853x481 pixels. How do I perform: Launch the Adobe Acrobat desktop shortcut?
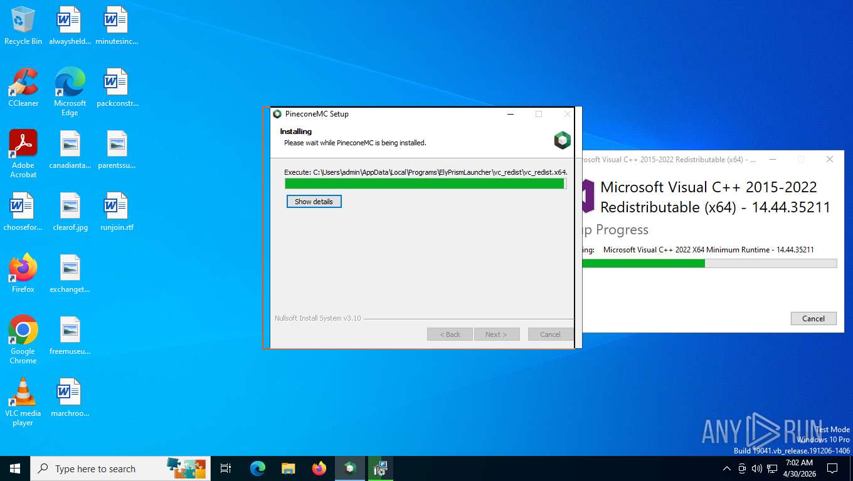pos(23,154)
